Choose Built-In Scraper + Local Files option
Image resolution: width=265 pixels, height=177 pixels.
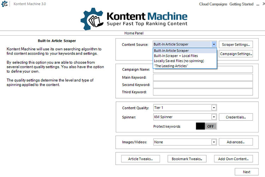(185, 55)
